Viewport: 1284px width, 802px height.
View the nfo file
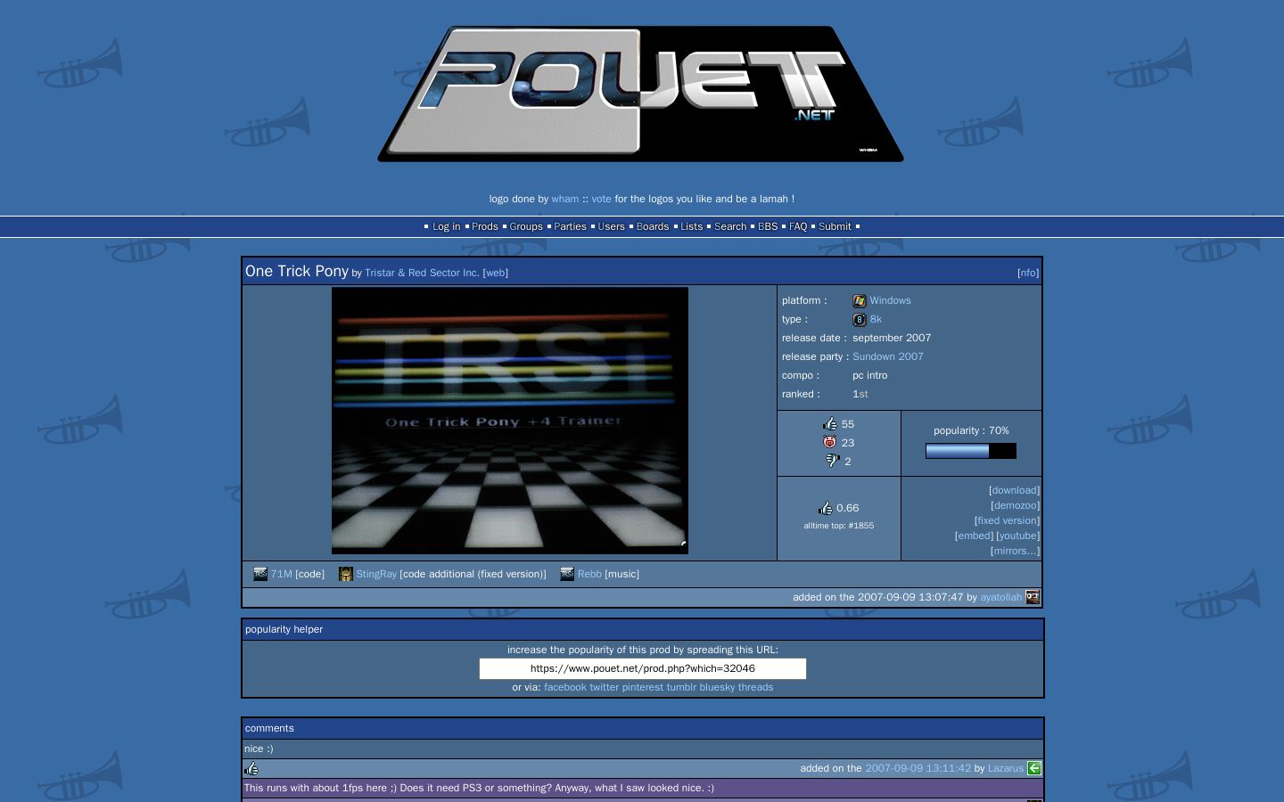1028,273
